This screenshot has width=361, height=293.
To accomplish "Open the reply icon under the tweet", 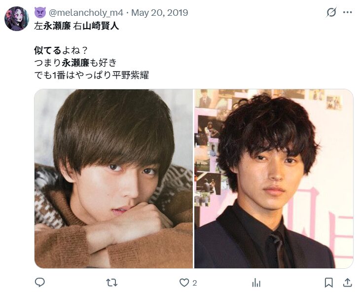I will 39,283.
